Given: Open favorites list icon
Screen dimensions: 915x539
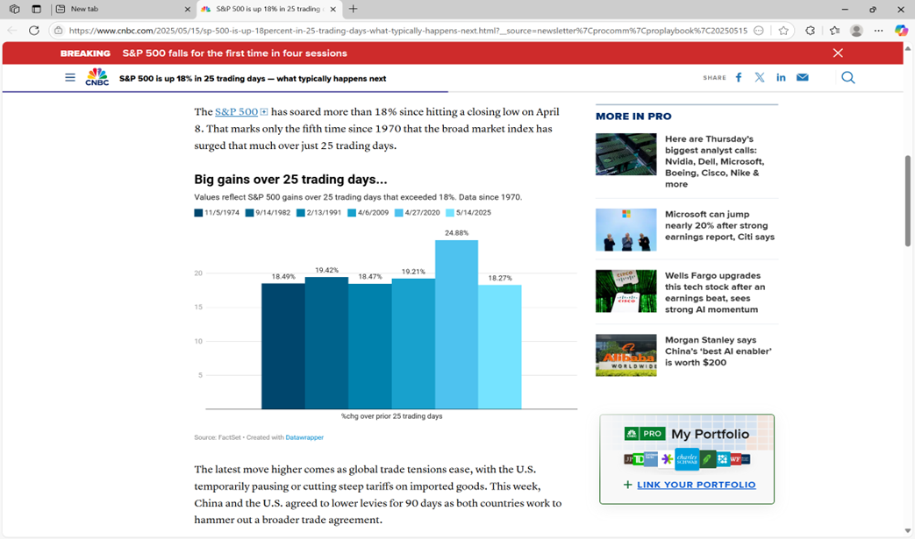Looking at the screenshot, I should pyautogui.click(x=834, y=31).
